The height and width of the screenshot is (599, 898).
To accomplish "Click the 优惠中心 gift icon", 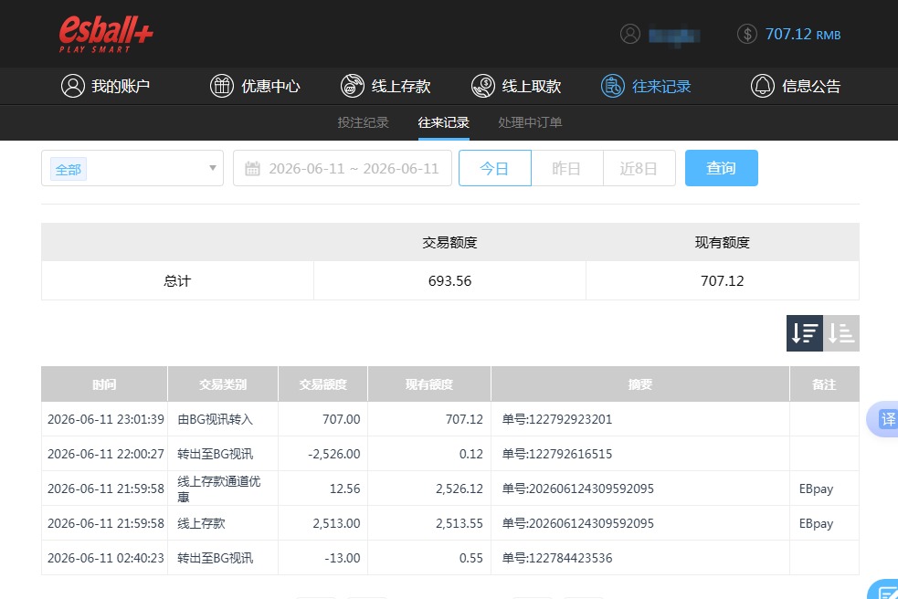I will [222, 86].
